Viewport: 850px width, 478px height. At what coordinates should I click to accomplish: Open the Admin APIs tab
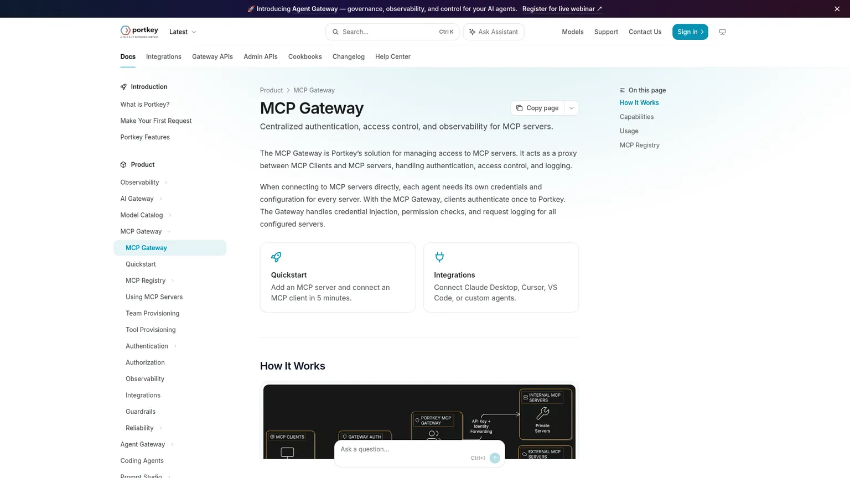tap(261, 56)
